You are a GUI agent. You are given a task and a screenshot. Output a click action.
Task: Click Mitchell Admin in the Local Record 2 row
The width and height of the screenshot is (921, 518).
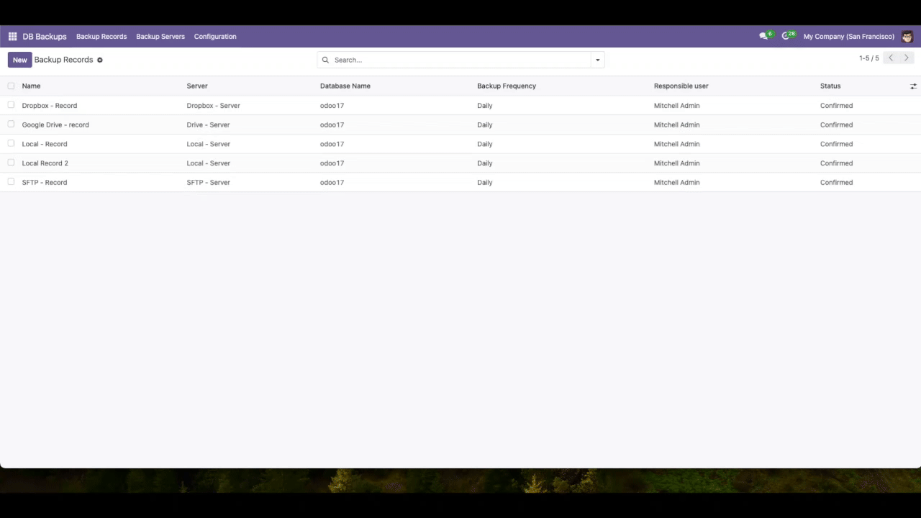677,163
